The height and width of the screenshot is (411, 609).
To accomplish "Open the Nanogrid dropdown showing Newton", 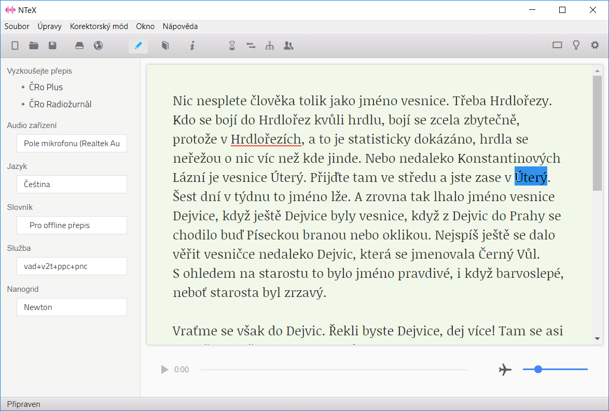I will click(x=72, y=307).
